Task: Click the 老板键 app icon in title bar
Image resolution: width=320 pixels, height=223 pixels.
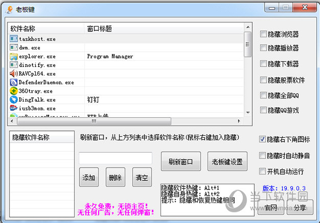Action: point(9,10)
